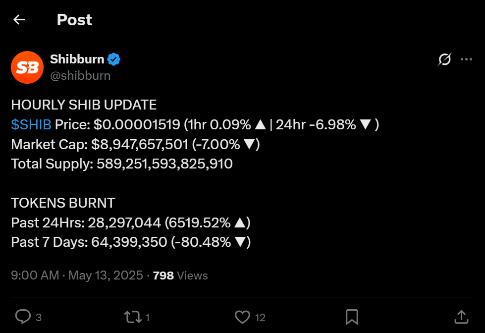The height and width of the screenshot is (333, 485).
Task: Open Shibburn display name profile link
Action: [x=77, y=59]
